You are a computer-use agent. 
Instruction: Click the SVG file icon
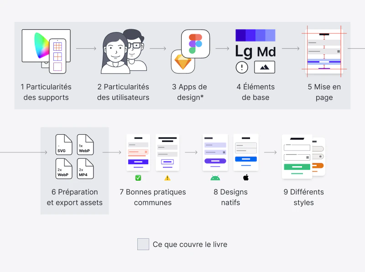point(64,145)
